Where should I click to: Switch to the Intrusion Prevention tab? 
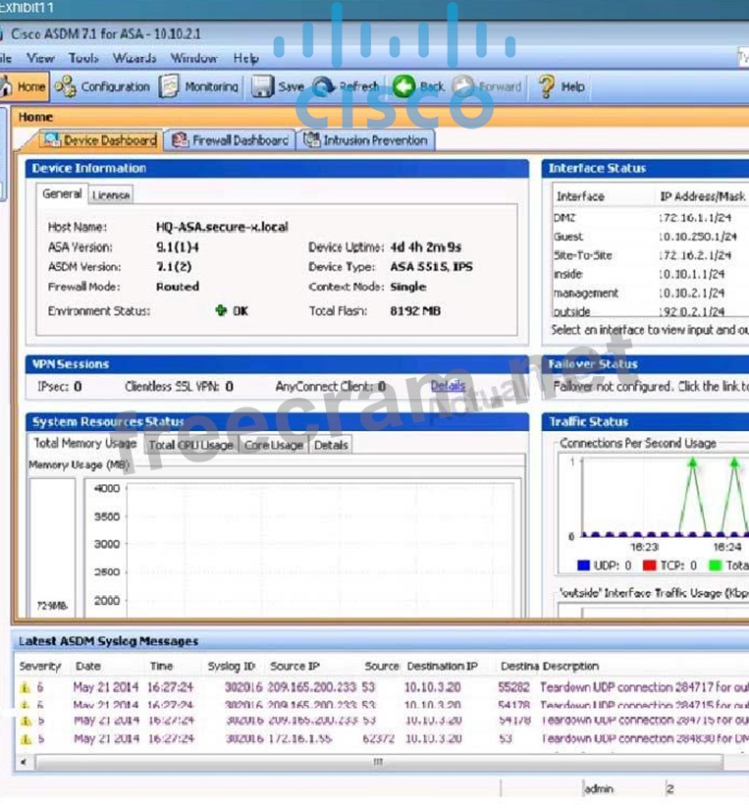[x=365, y=140]
